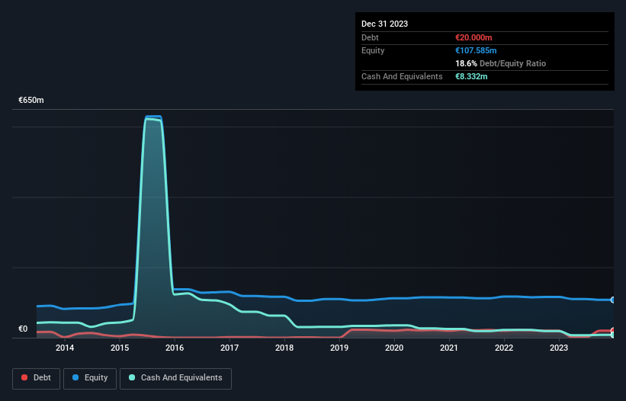Select the blue Equity endpoint marker on chart
The image size is (626, 401).
[613, 300]
